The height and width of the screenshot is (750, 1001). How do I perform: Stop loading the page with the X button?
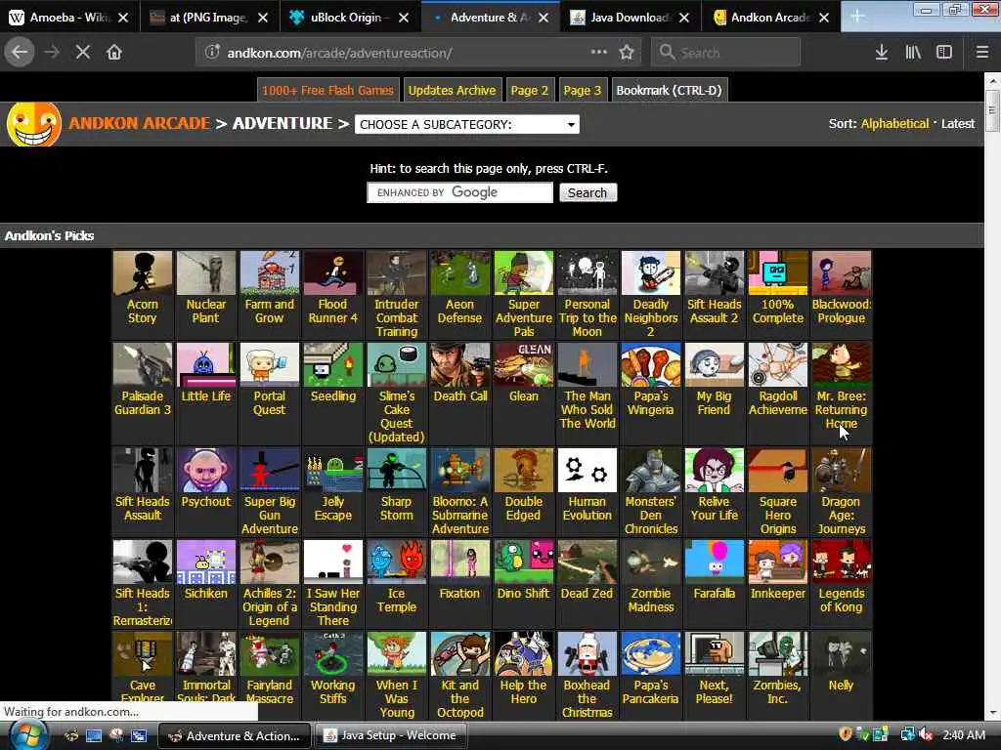[x=83, y=53]
